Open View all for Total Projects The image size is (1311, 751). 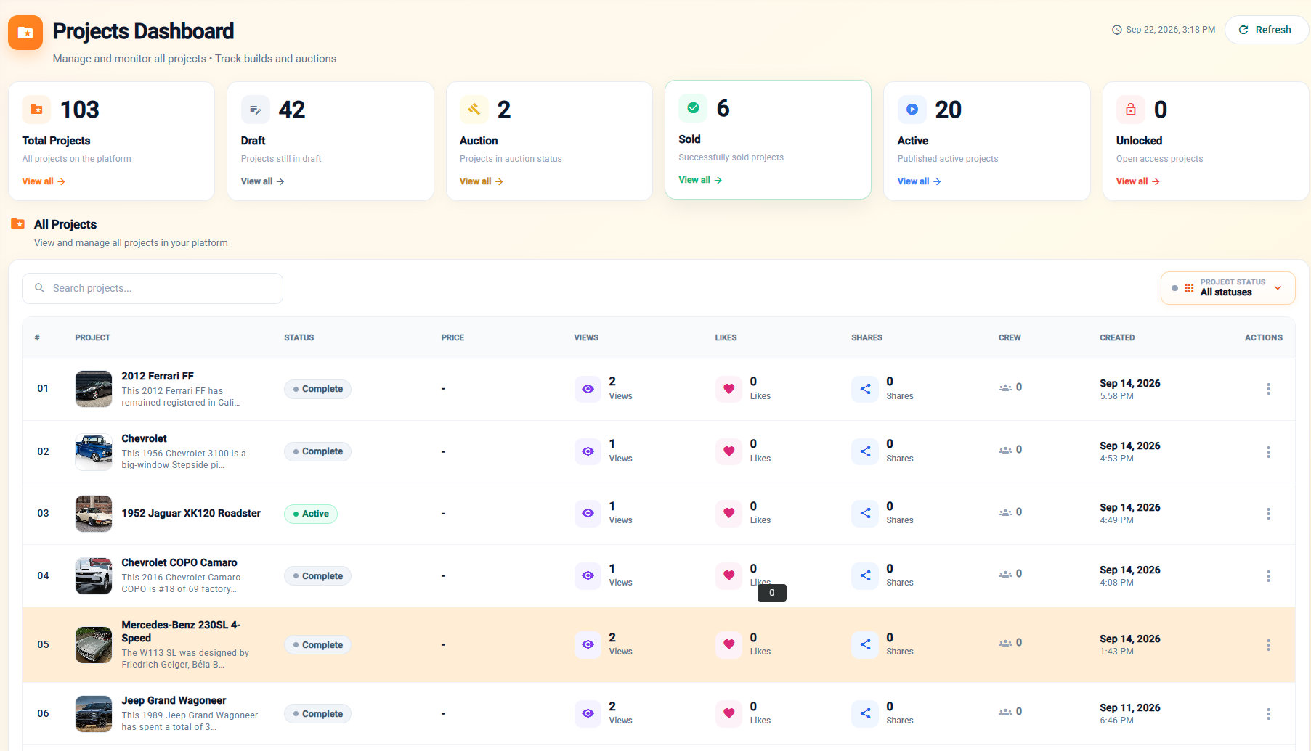coord(44,181)
